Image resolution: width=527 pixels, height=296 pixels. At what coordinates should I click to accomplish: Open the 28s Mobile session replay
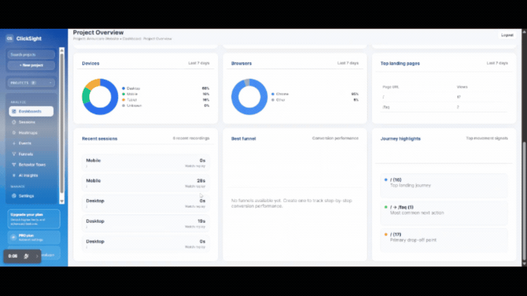coord(145,183)
